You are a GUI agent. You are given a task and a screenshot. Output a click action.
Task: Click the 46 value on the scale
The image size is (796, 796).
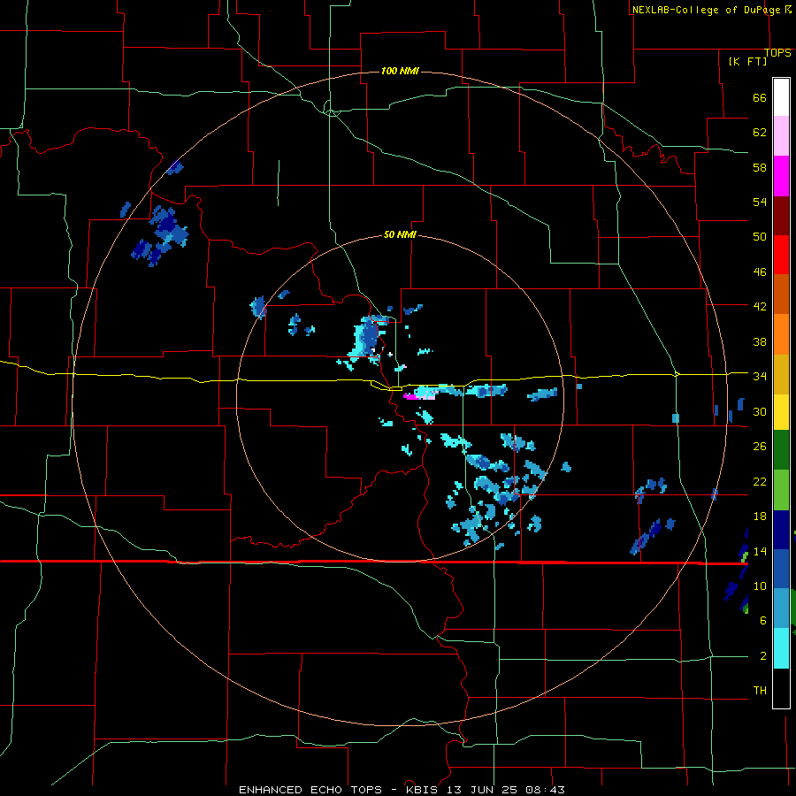point(760,272)
